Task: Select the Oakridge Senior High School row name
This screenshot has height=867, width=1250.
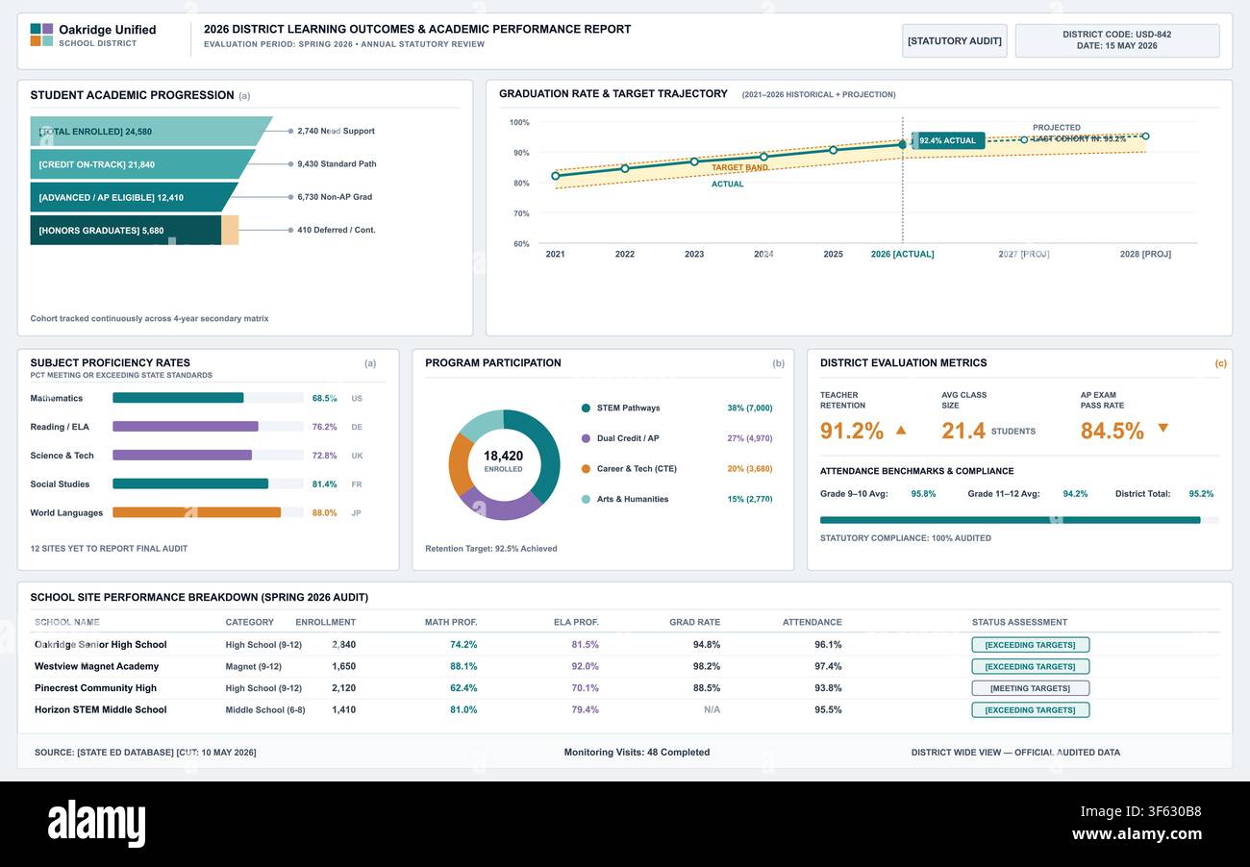Action: (101, 645)
